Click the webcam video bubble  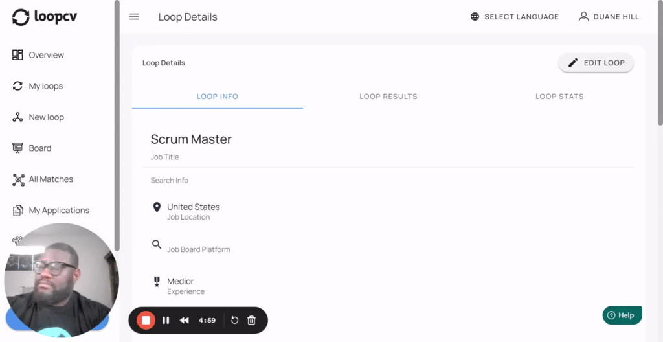point(62,280)
